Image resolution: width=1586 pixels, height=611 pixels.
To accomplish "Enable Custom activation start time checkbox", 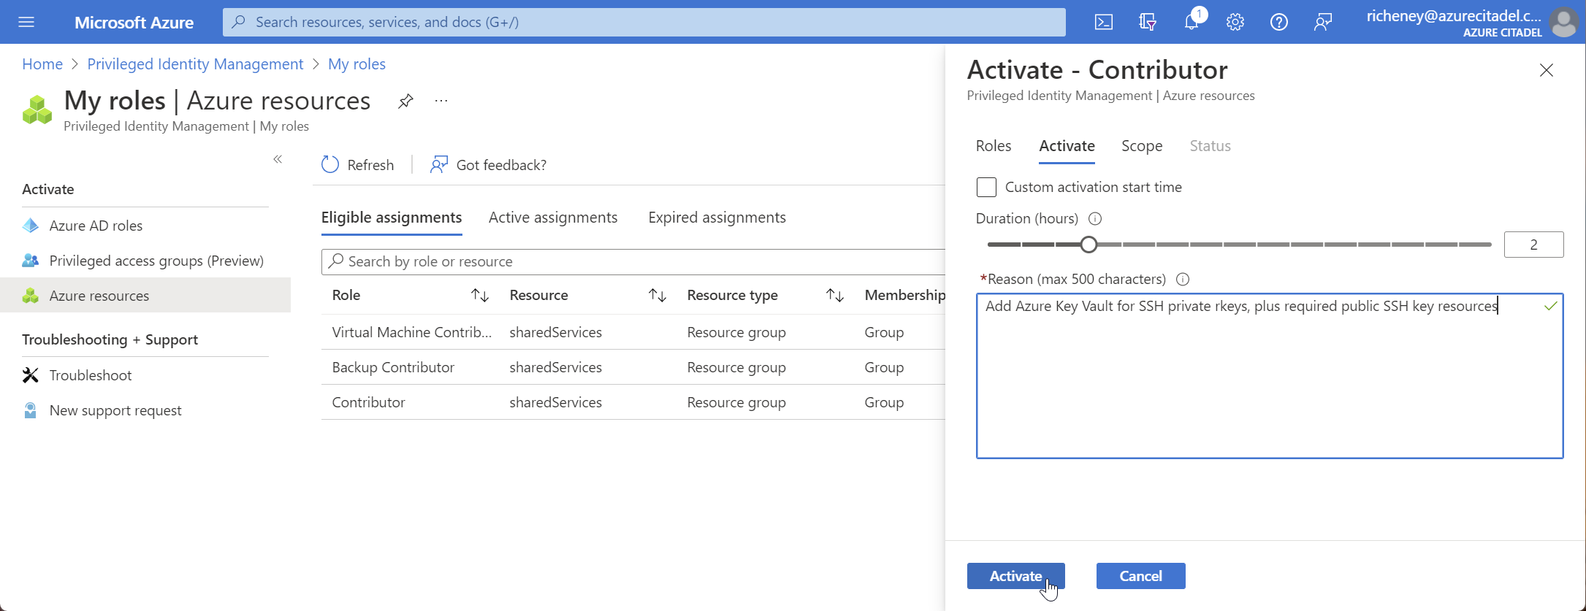I will [x=986, y=188].
